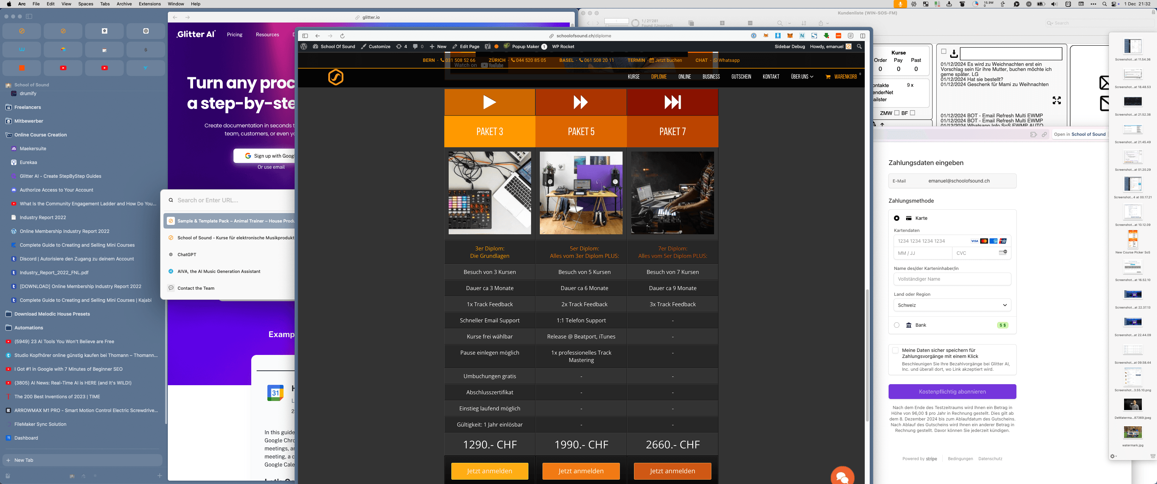Tick the BF checkbox in Kundenliste
This screenshot has width=1157, height=484.
point(912,113)
